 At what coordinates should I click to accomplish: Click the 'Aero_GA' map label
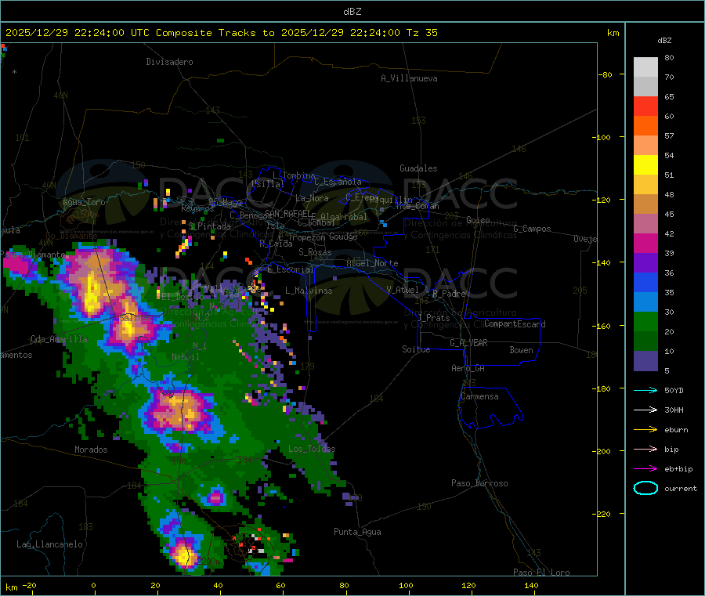coord(468,368)
